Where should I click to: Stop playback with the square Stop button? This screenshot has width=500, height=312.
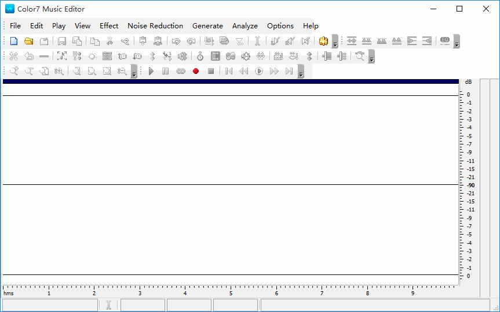tap(211, 71)
